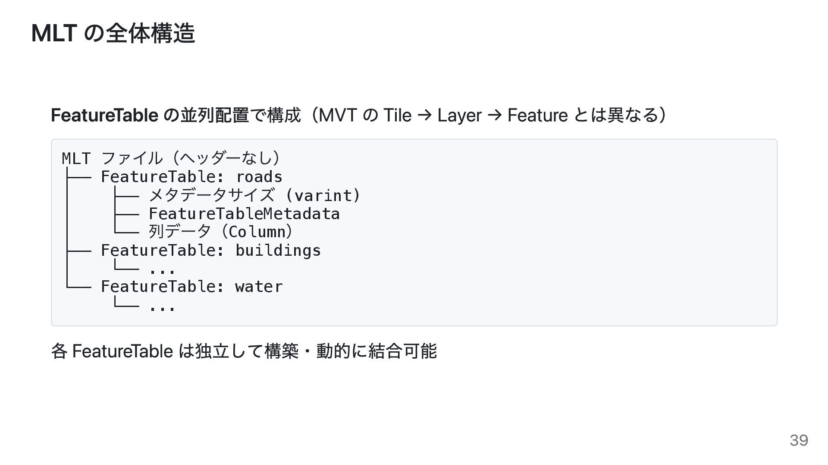Viewport: 828px width, 465px height.
Task: Select the "列データ（Column）" tree entry
Action: (221, 232)
